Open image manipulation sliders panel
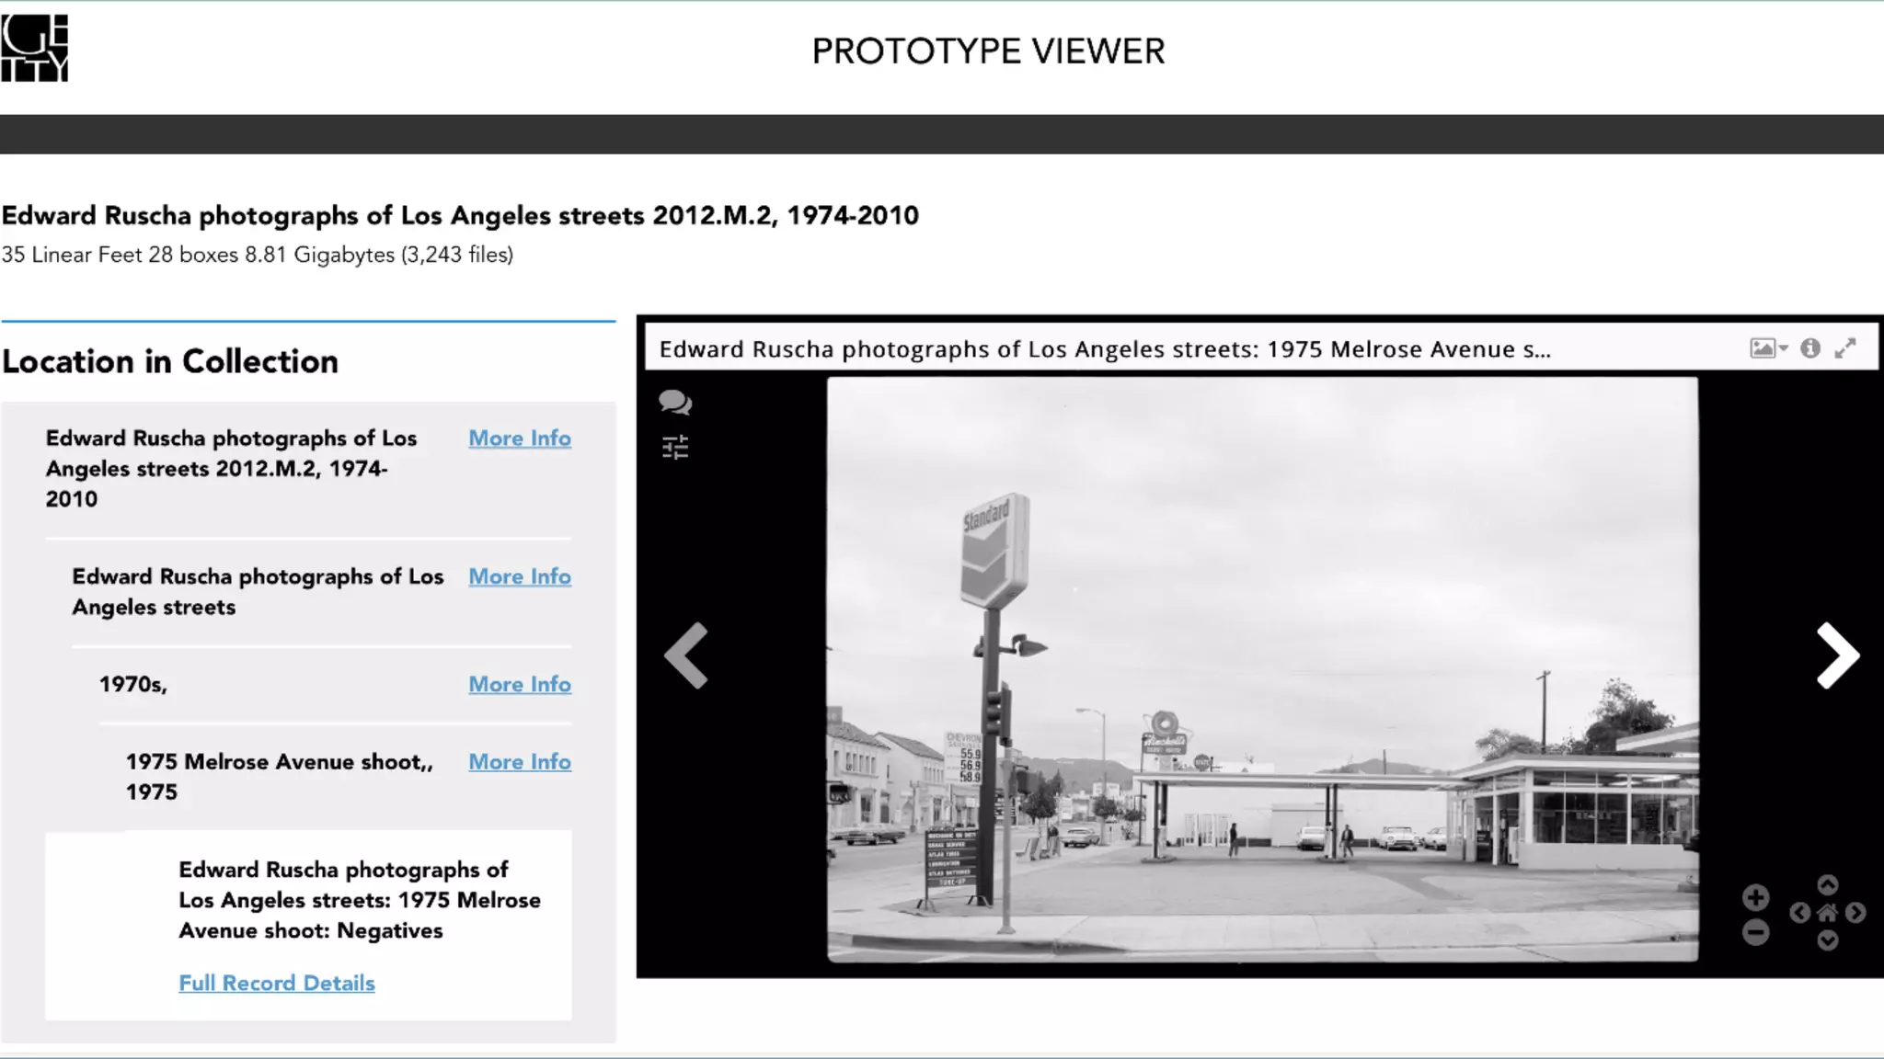1884x1059 pixels. [674, 448]
